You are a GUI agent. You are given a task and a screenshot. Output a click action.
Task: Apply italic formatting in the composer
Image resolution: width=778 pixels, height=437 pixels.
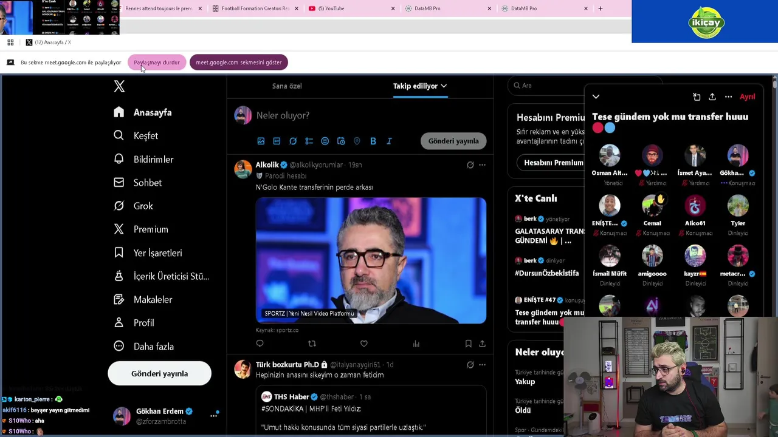pyautogui.click(x=389, y=141)
